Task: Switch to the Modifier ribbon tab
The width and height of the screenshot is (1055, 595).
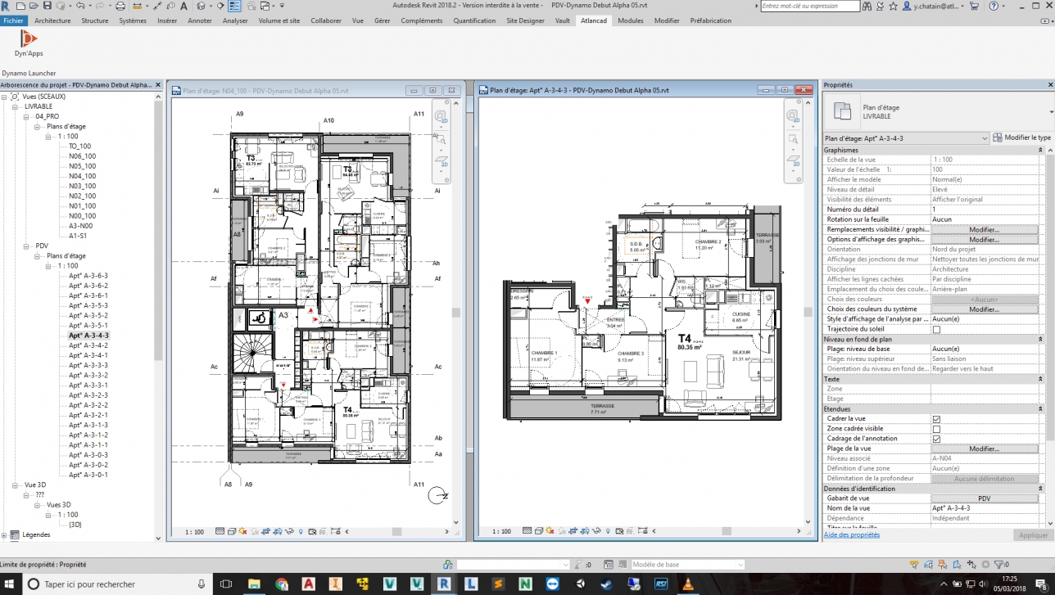Action: click(x=667, y=20)
